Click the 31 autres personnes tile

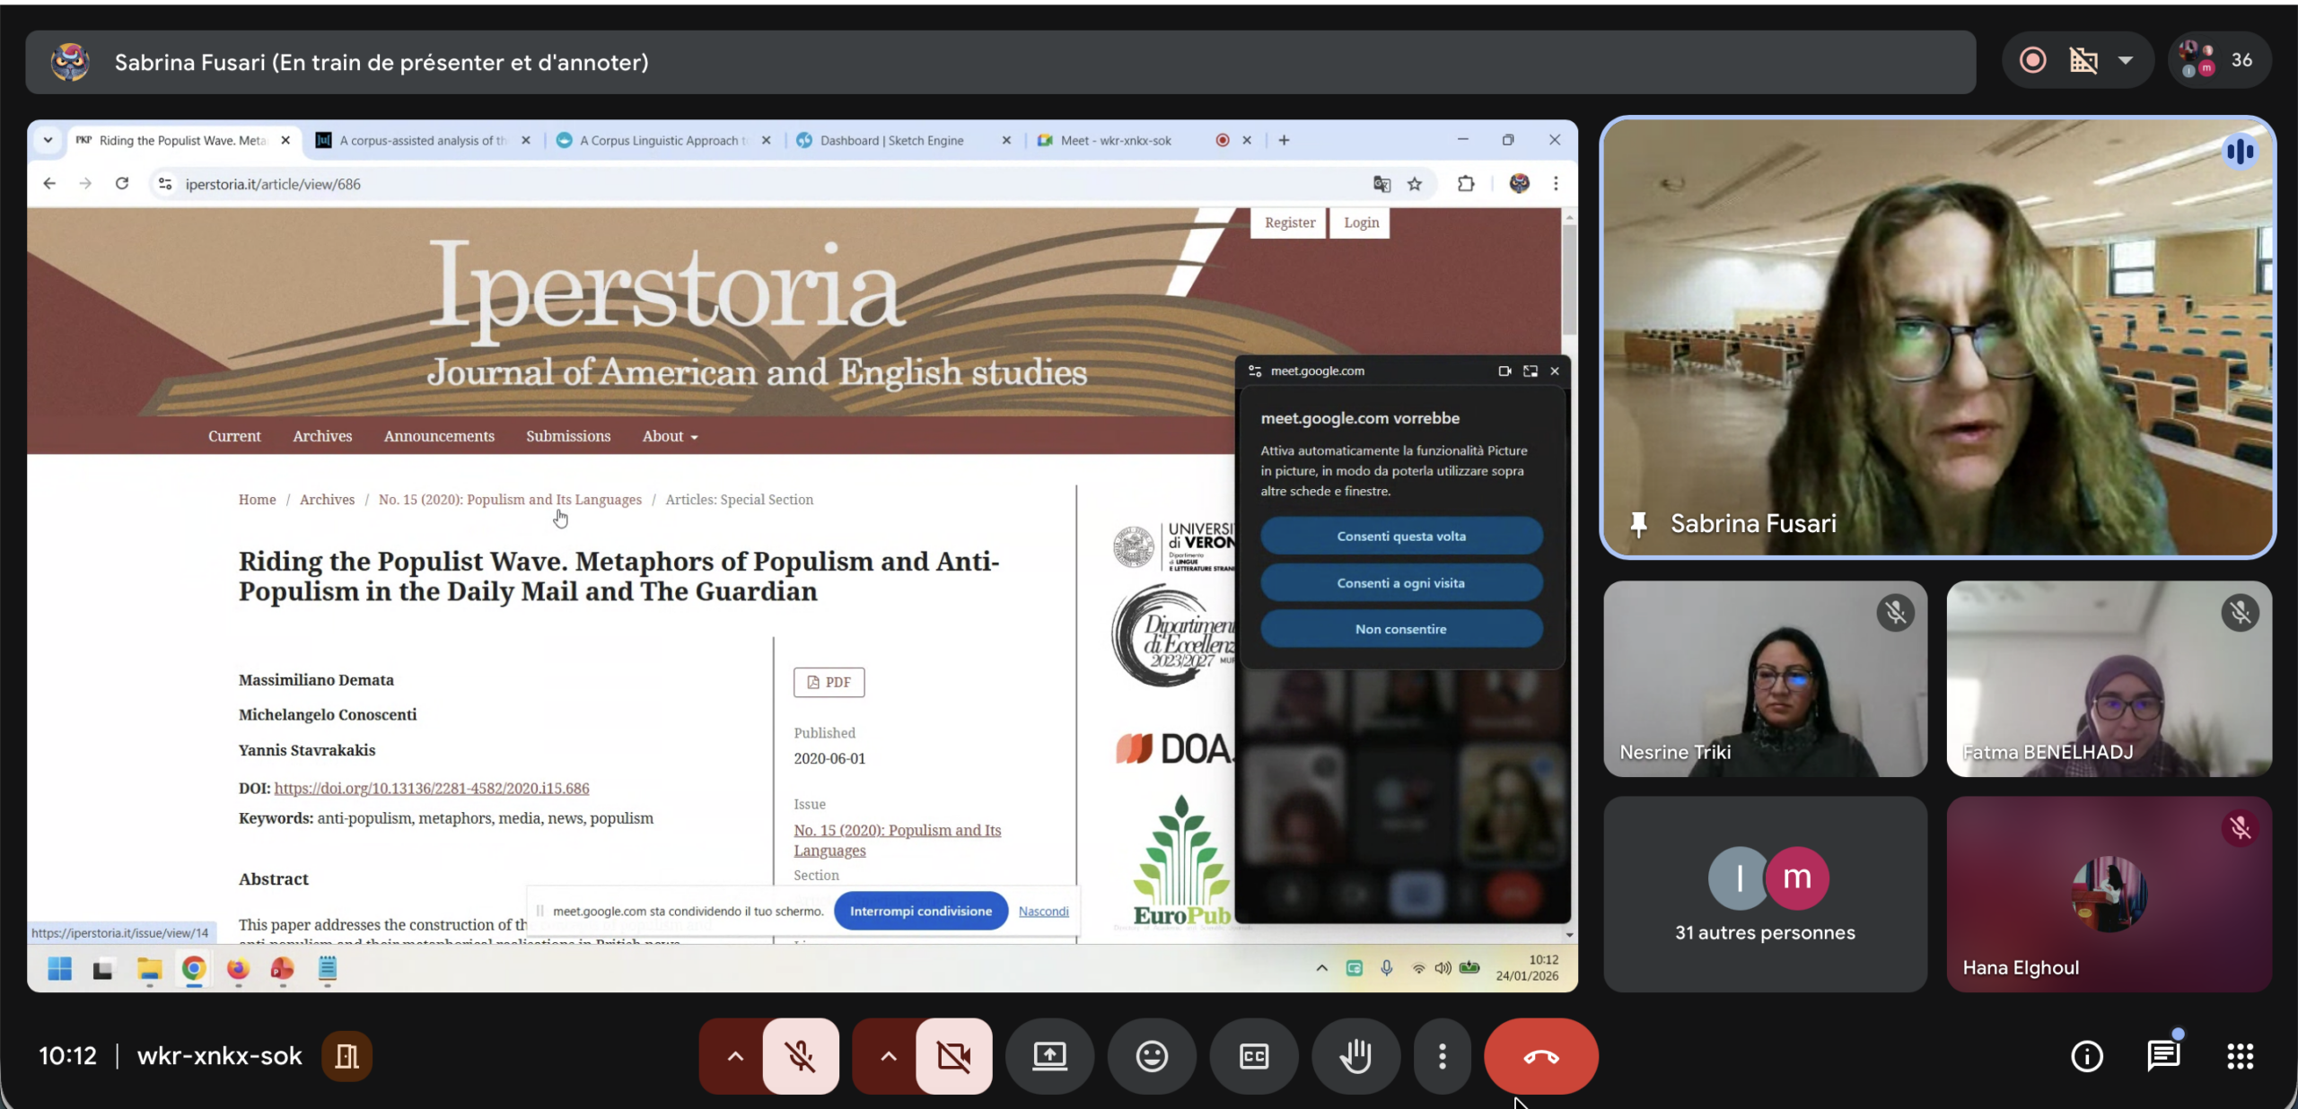pyautogui.click(x=1765, y=894)
